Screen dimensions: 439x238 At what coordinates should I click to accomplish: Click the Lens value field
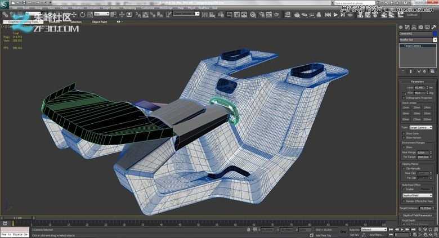click(x=420, y=88)
